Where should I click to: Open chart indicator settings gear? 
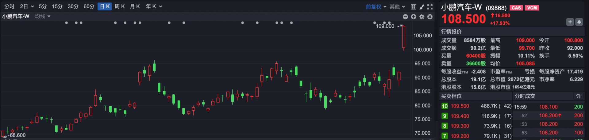pos(422,17)
